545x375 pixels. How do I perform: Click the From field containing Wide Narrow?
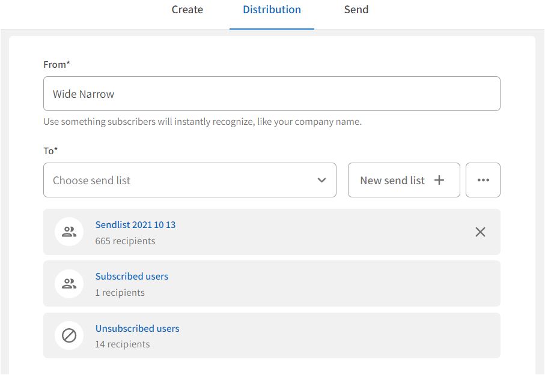[272, 94]
